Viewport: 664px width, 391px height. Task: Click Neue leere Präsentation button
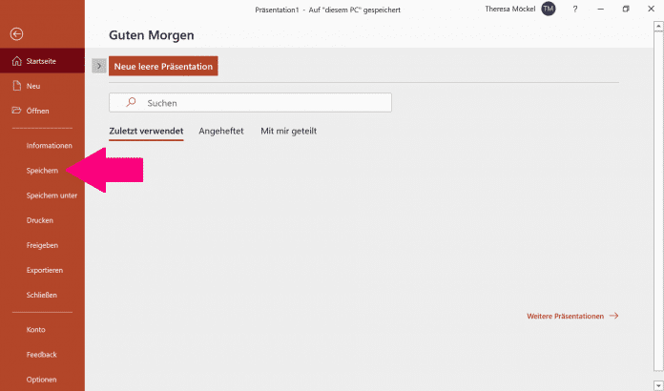point(163,66)
